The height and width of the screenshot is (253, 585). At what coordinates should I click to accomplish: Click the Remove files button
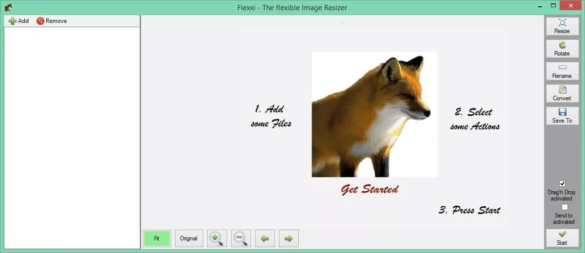click(x=52, y=21)
